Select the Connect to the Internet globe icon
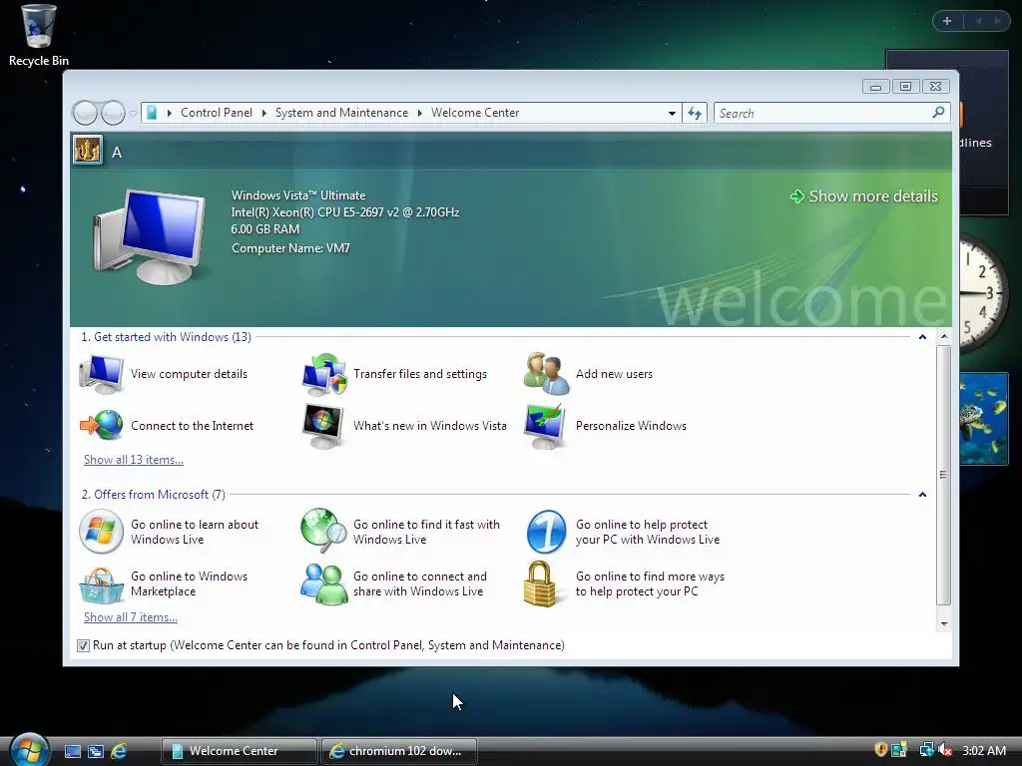The height and width of the screenshot is (766, 1022). [x=101, y=425]
